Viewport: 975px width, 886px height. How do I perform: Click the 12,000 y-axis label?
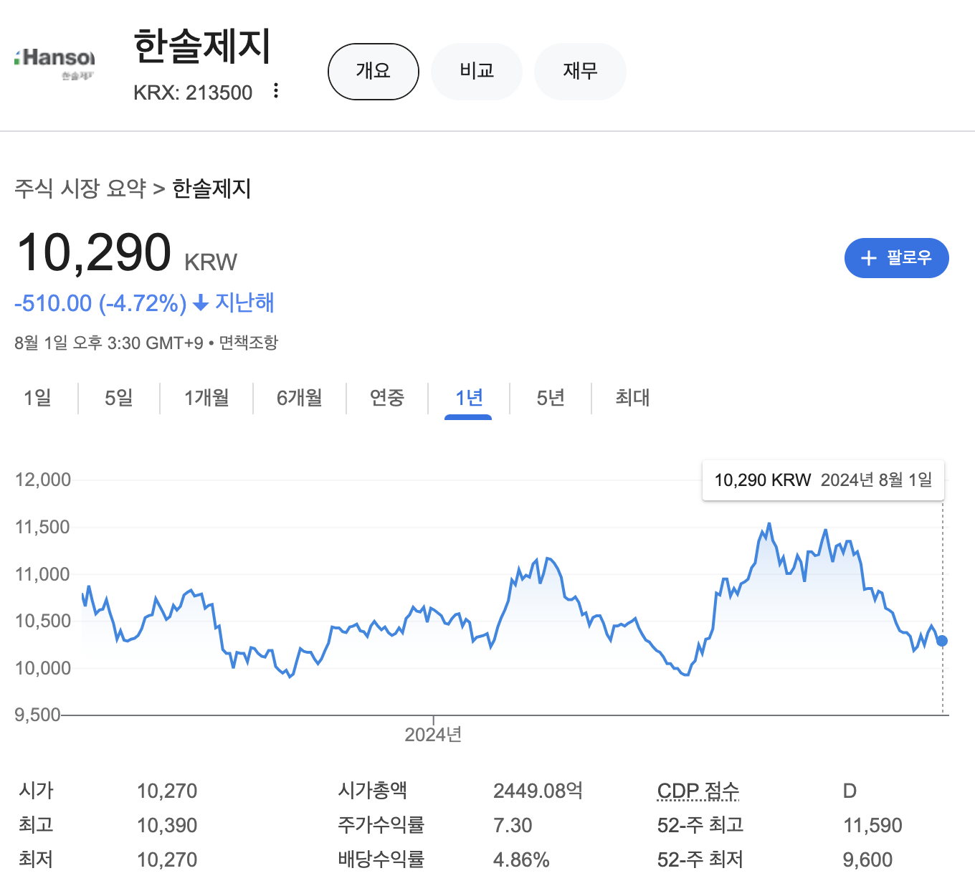click(x=43, y=480)
